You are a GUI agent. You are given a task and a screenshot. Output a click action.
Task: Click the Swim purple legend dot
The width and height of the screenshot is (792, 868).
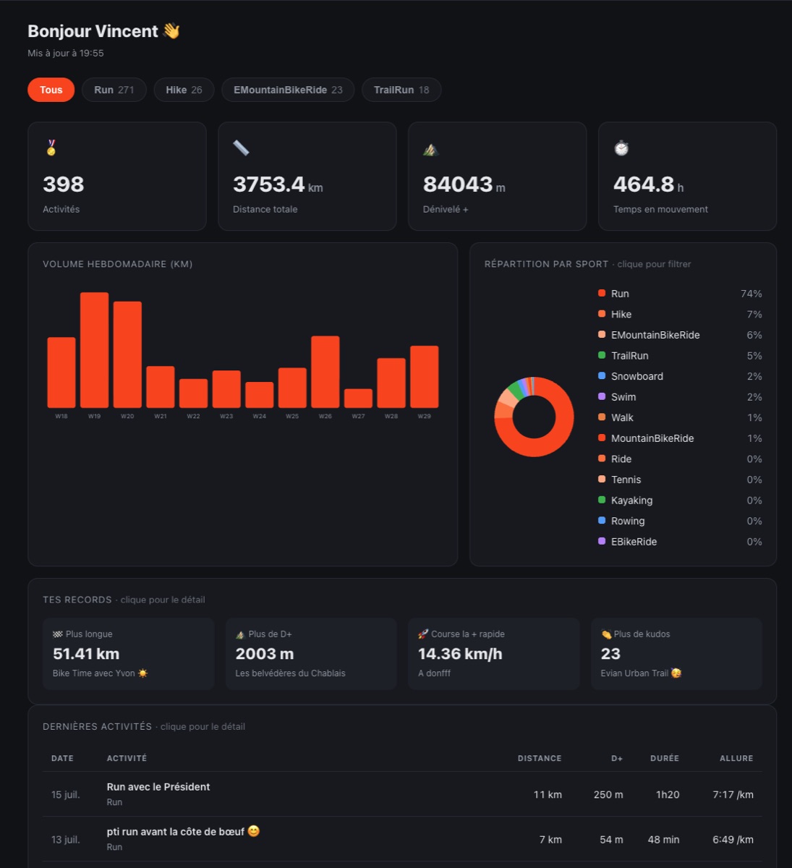click(x=602, y=396)
